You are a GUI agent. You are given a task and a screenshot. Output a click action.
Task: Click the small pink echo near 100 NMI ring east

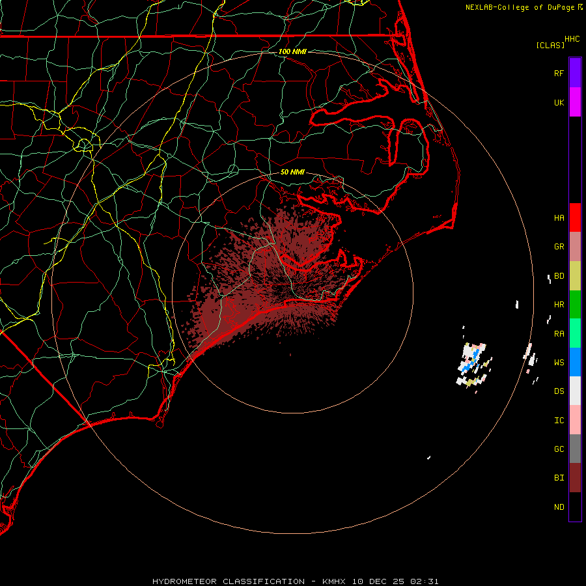(x=527, y=371)
